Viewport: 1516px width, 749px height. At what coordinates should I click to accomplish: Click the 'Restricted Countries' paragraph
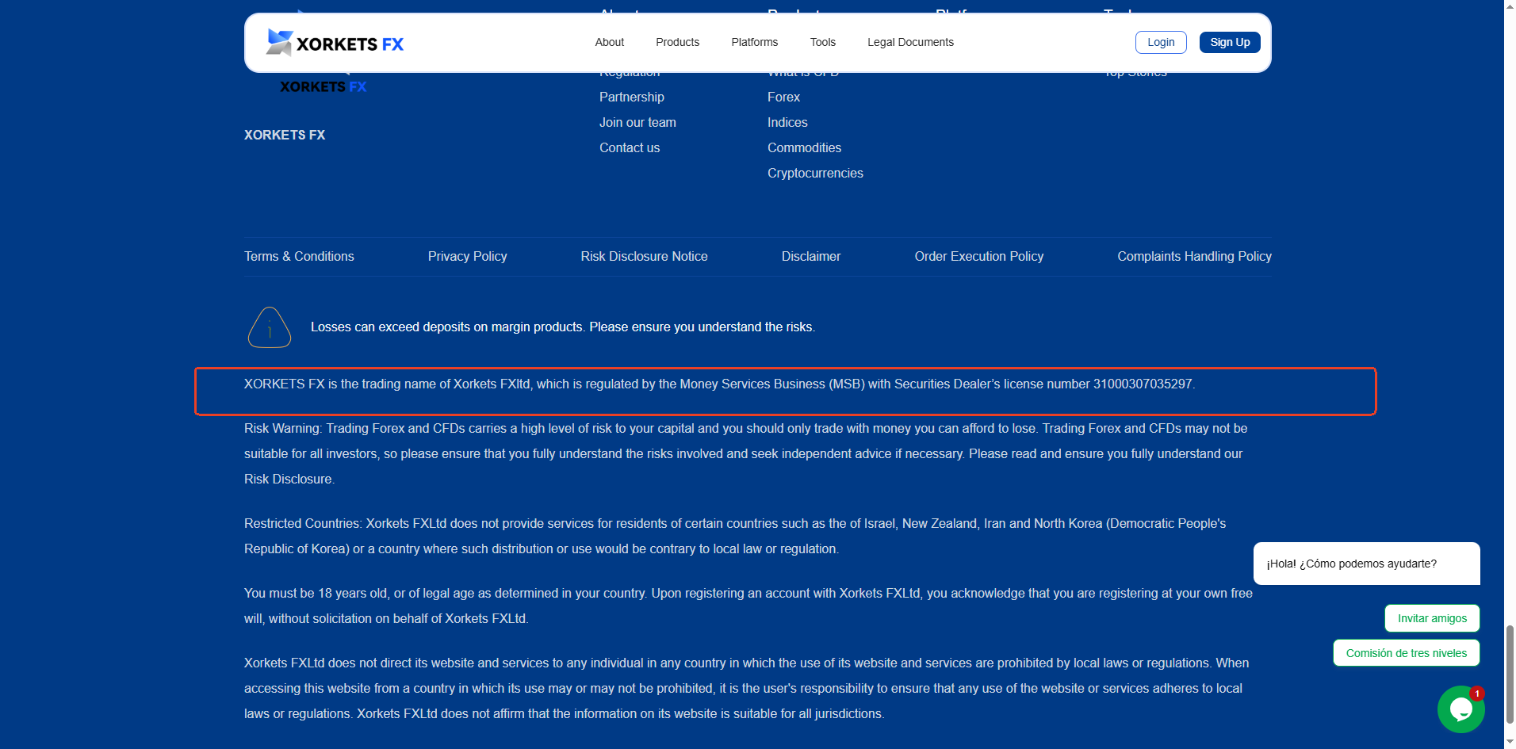[x=735, y=536]
